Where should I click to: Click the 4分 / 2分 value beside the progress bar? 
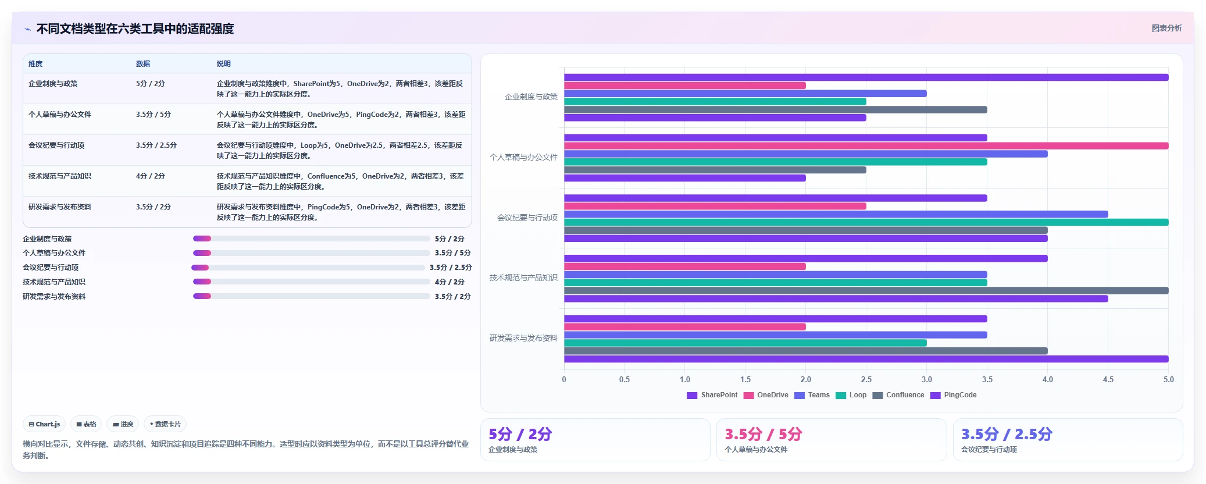point(449,282)
